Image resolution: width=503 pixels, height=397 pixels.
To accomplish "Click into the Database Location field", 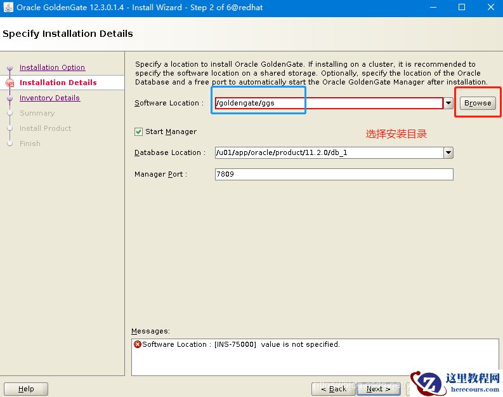I will click(x=329, y=152).
